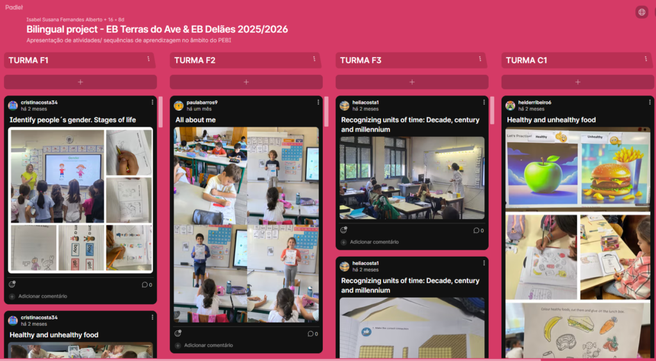Click helderribeiro6 avatar icon
The image size is (656, 361).
(510, 106)
